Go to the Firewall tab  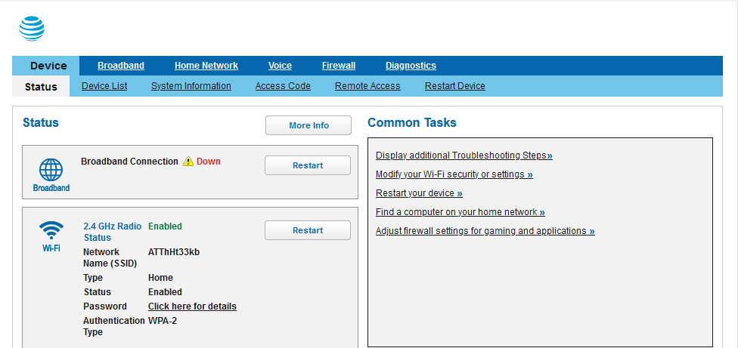coord(338,66)
